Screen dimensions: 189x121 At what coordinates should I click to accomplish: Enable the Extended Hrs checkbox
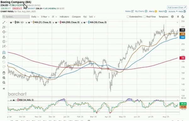(128, 17)
